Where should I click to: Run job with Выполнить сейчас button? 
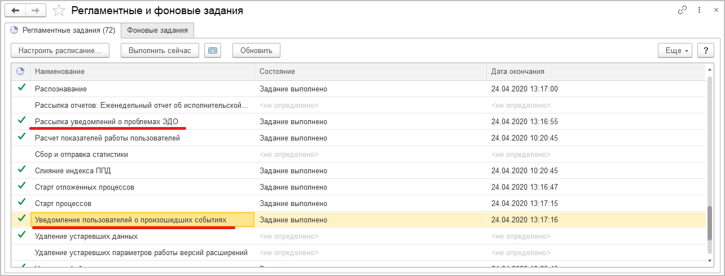pyautogui.click(x=160, y=50)
